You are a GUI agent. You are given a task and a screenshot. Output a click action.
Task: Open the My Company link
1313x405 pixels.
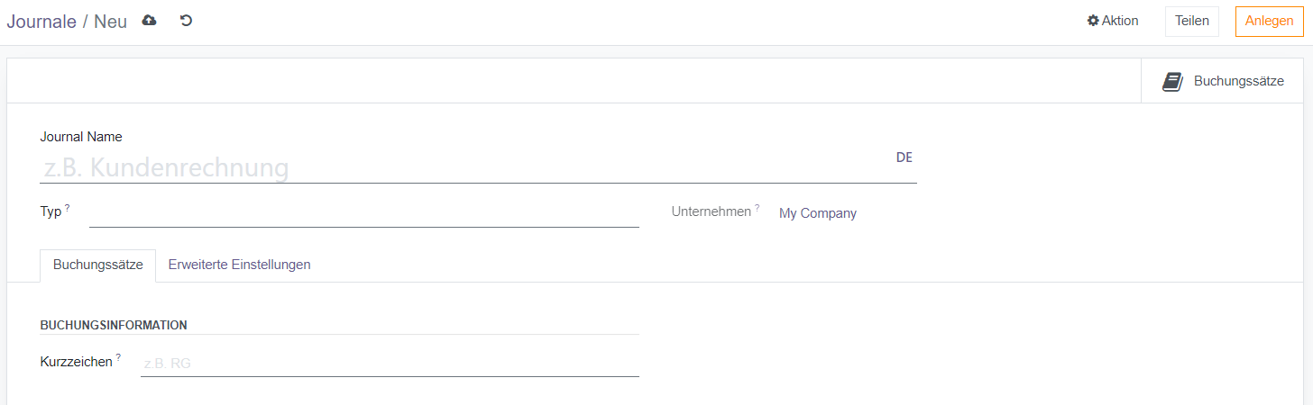(817, 213)
